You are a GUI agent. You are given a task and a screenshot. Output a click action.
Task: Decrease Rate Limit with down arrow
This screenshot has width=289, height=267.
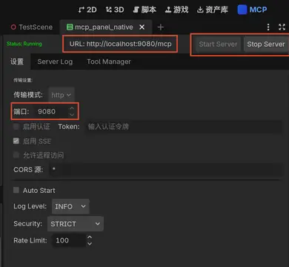pyautogui.click(x=90, y=243)
